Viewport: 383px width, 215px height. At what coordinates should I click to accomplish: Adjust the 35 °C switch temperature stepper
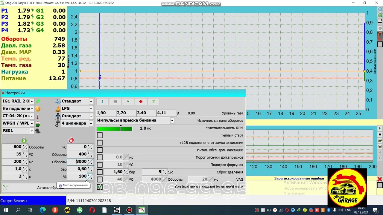tap(25, 154)
